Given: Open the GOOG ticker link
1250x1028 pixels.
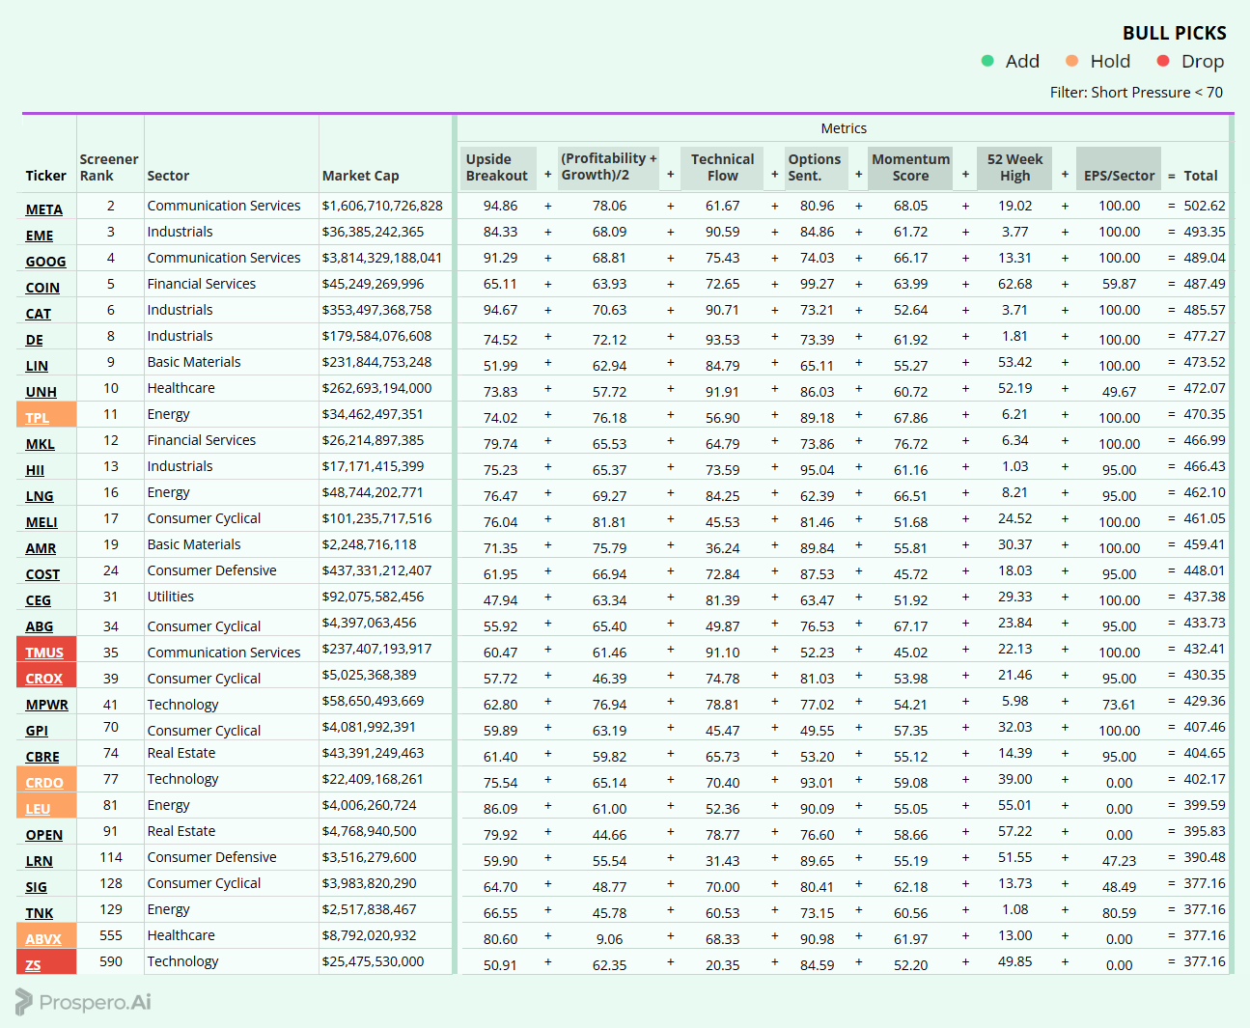Looking at the screenshot, I should tap(45, 262).
